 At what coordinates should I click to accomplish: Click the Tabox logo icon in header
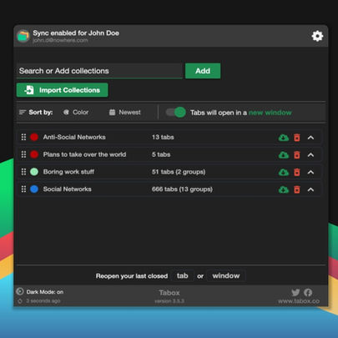tap(23, 36)
